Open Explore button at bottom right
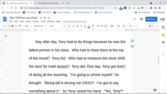The image size is (167, 94). (155, 90)
